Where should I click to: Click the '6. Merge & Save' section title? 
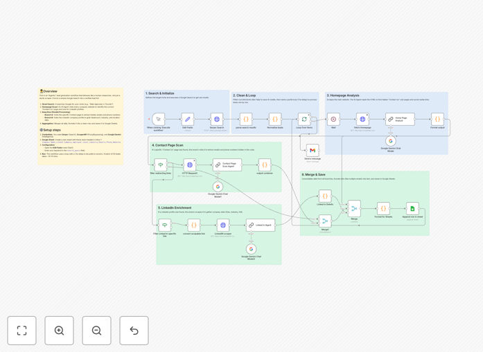point(313,174)
